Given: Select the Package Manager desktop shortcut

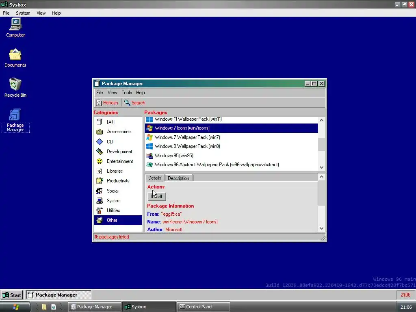Looking at the screenshot, I should (x=15, y=120).
